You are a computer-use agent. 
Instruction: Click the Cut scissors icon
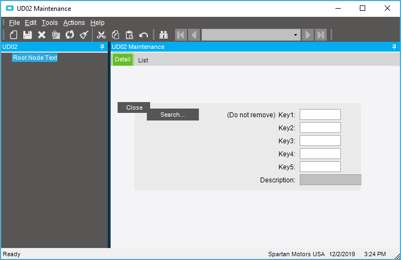[101, 35]
